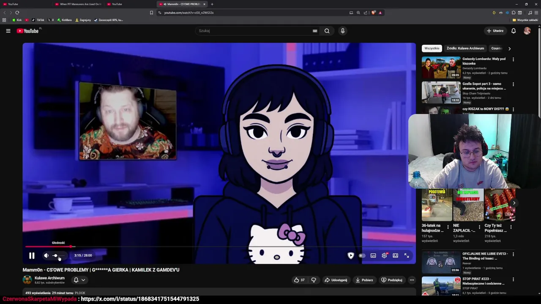The height and width of the screenshot is (304, 541).
Task: Click the magnifier search button
Action: coord(327,31)
